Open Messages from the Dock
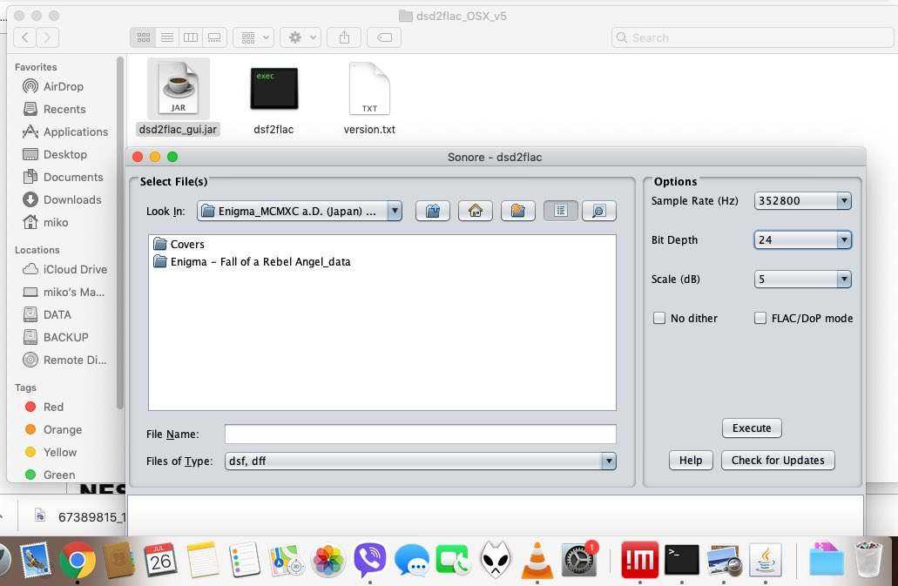Image resolution: width=898 pixels, height=586 pixels. pyautogui.click(x=412, y=560)
